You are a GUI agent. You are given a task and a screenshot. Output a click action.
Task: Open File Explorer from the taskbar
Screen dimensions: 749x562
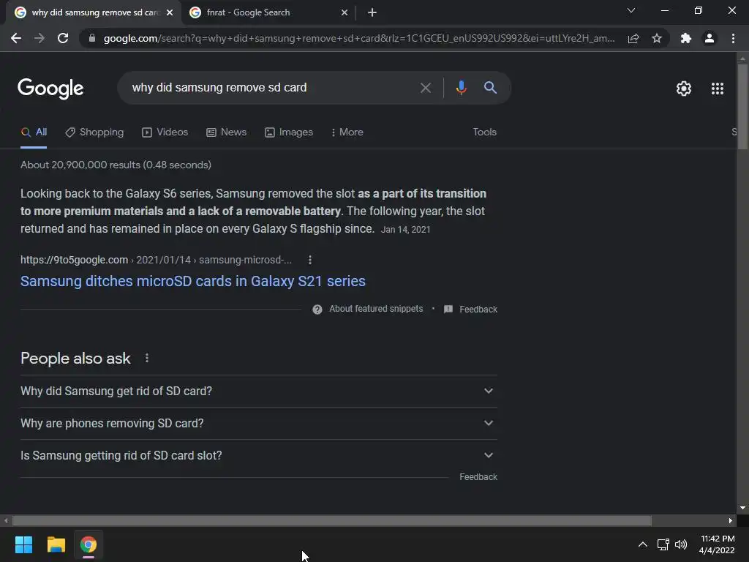point(56,544)
